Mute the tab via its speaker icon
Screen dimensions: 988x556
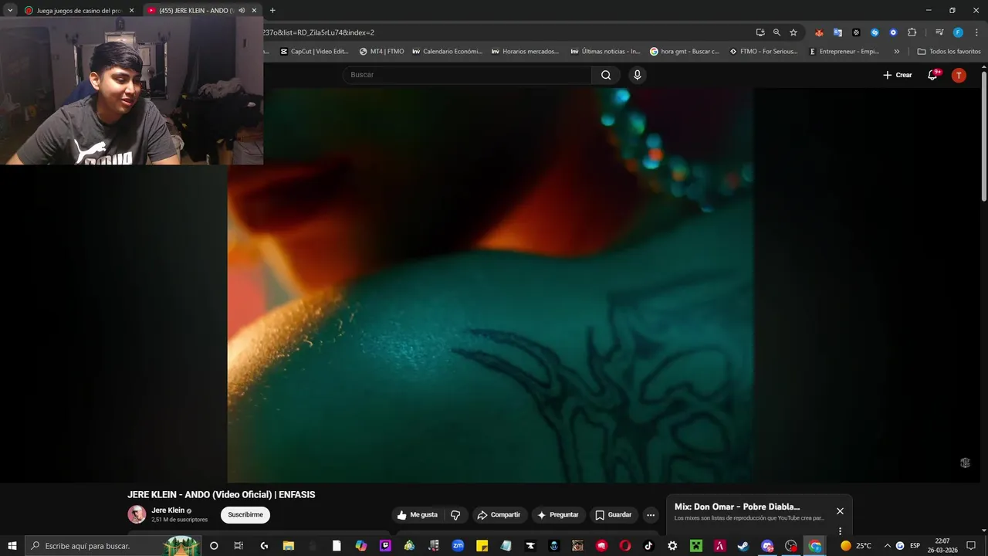242,11
